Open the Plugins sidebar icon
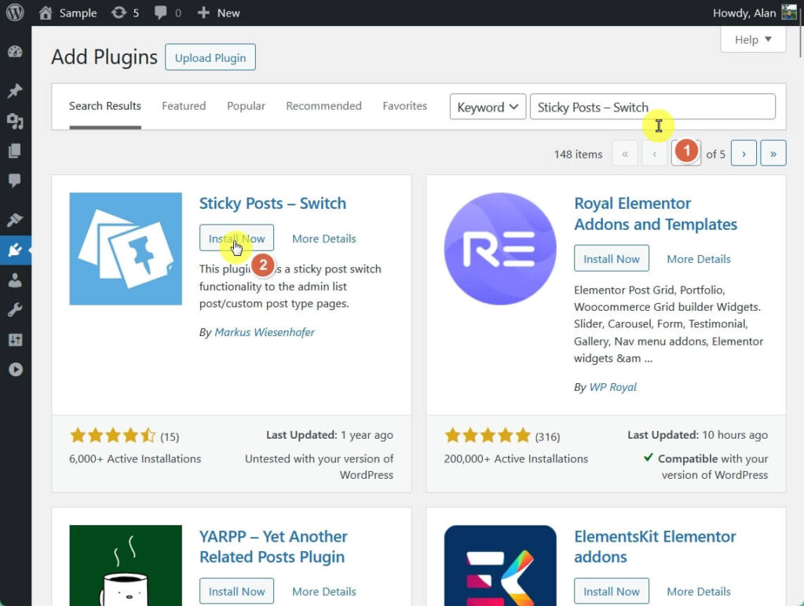Viewport: 804px width, 606px height. point(16,250)
